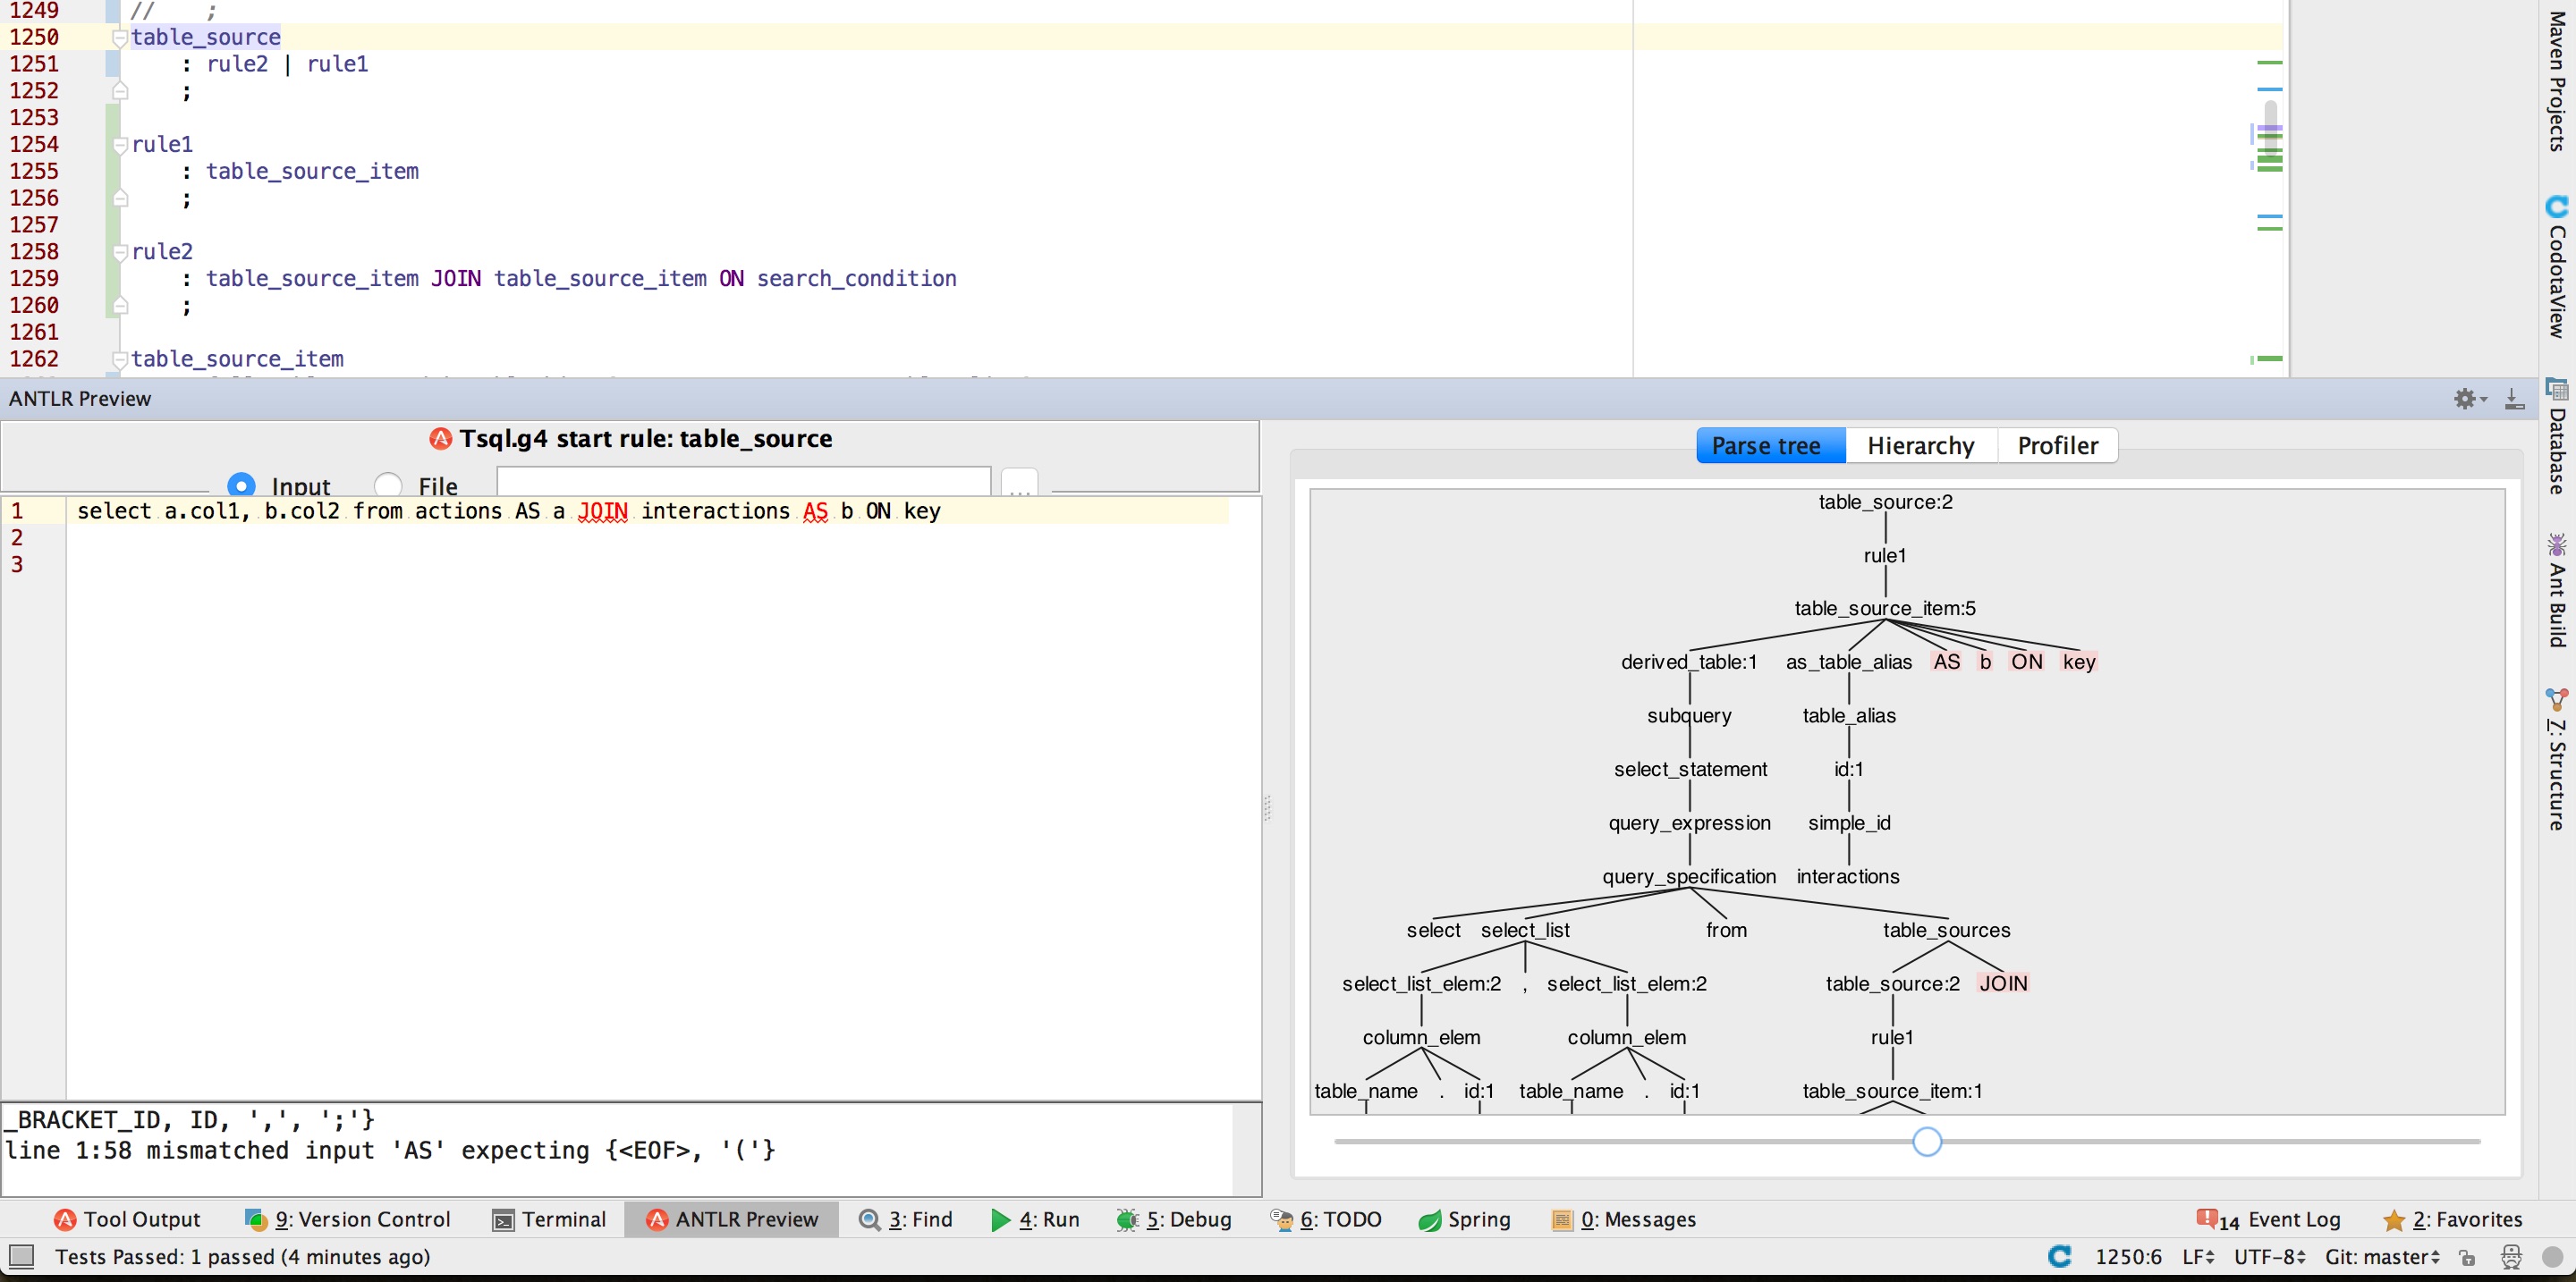Open the ANTLR Preview settings gear
2576x1282 pixels.
[x=2465, y=399]
